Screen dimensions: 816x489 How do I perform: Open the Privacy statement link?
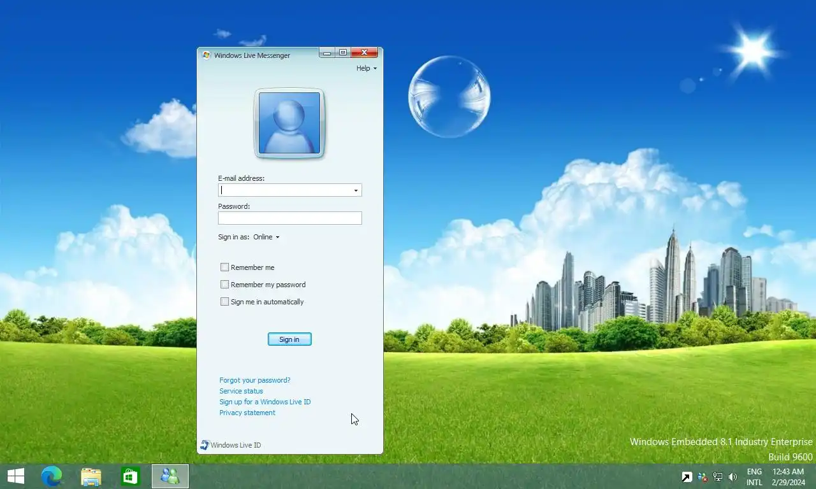click(x=247, y=413)
